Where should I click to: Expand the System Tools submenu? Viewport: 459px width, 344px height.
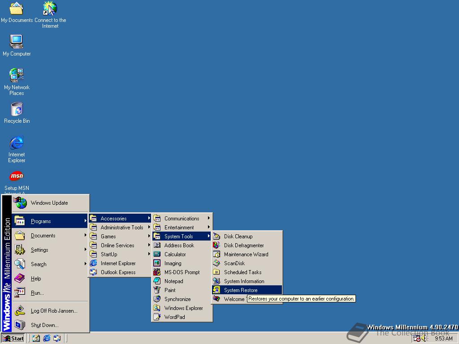click(182, 236)
